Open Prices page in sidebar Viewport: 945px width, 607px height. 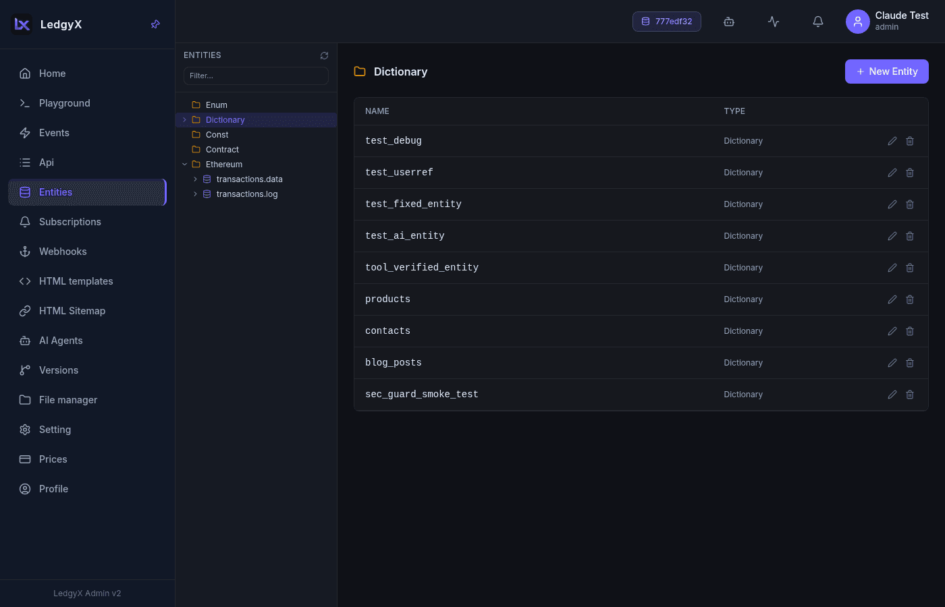[87, 459]
